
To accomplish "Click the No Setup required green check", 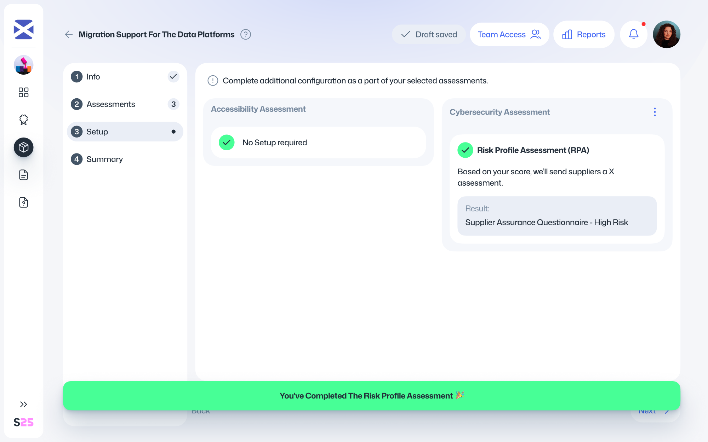I will [x=227, y=143].
